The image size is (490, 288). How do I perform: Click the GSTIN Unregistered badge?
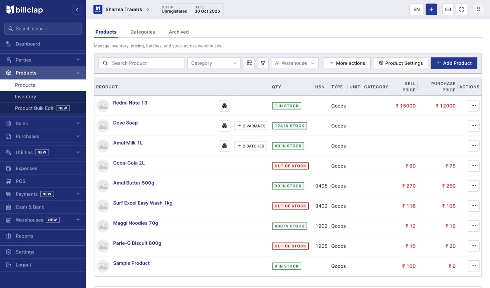(175, 9)
